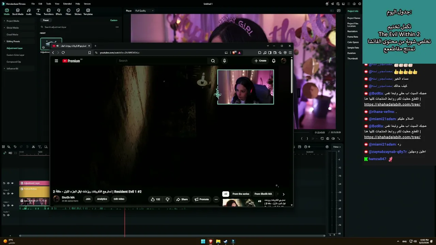Open the Filters library
This screenshot has height=245, width=436.
point(68,12)
